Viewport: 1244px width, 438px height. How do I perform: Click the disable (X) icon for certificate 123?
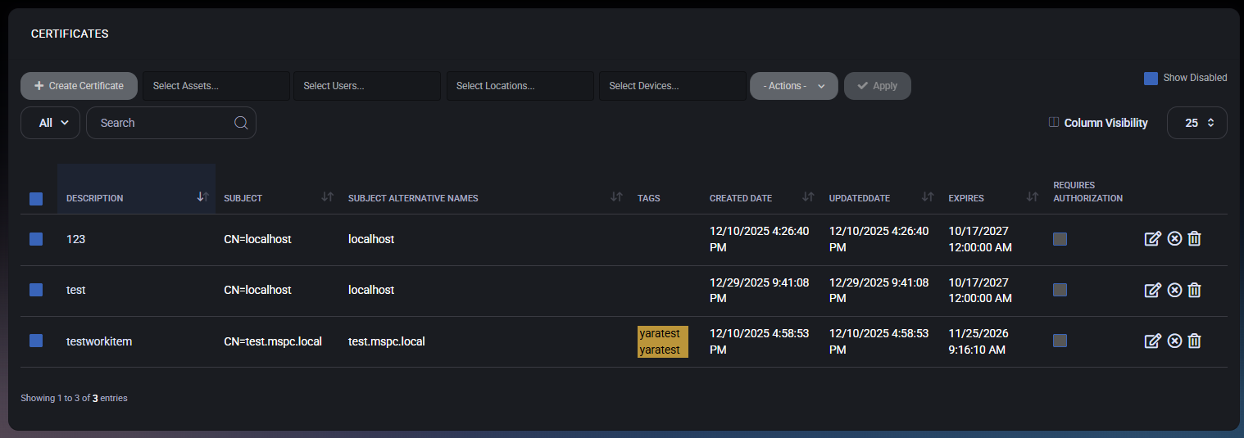point(1174,239)
